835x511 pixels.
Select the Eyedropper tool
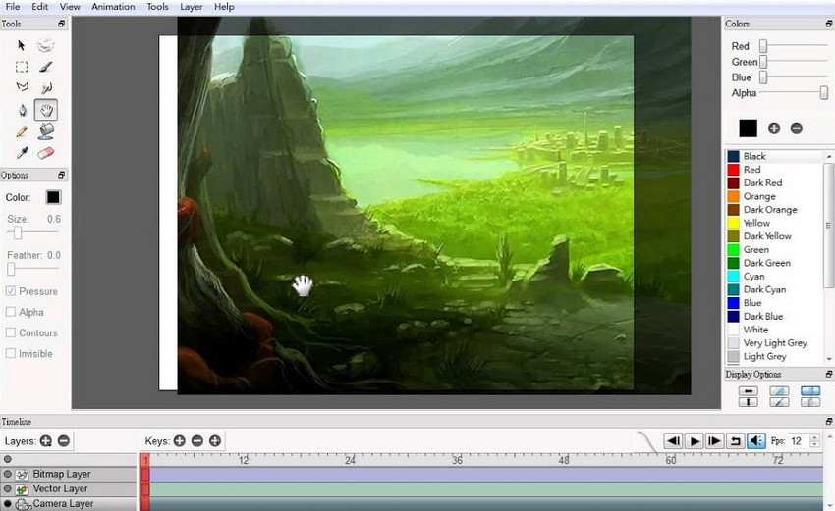(22, 153)
